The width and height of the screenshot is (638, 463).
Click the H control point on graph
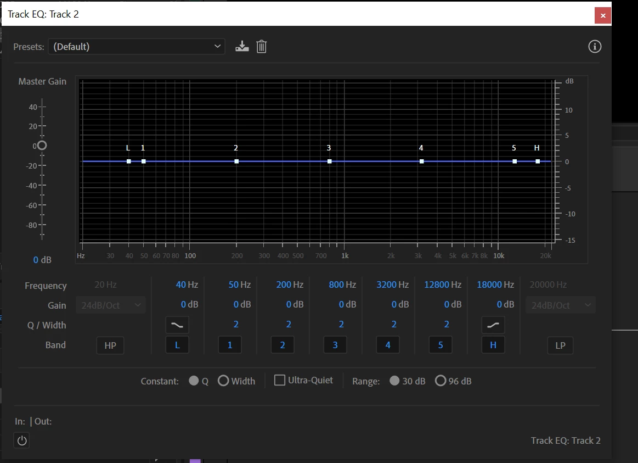(x=538, y=161)
